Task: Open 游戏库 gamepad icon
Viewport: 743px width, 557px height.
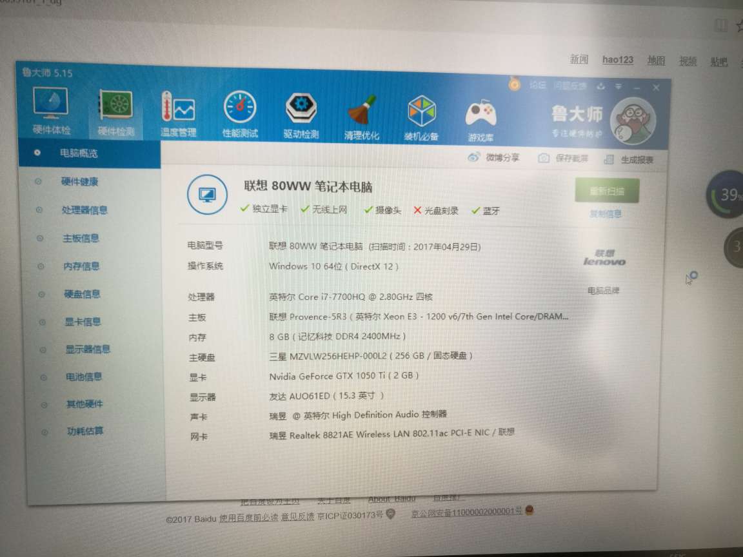Action: click(480, 121)
